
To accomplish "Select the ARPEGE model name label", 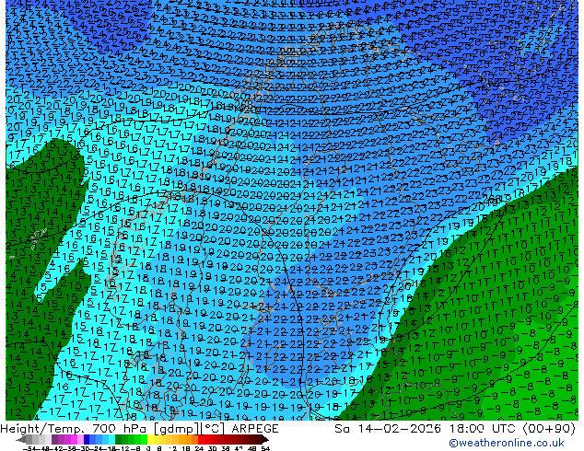I will (255, 429).
